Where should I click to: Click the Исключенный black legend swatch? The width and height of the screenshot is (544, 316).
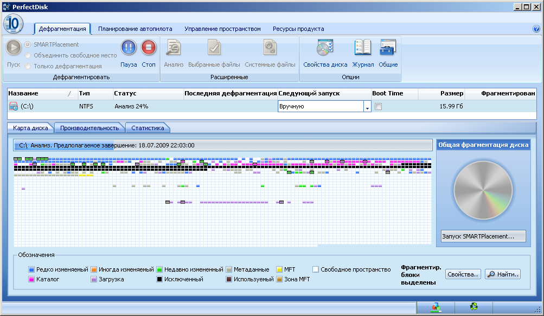159,279
